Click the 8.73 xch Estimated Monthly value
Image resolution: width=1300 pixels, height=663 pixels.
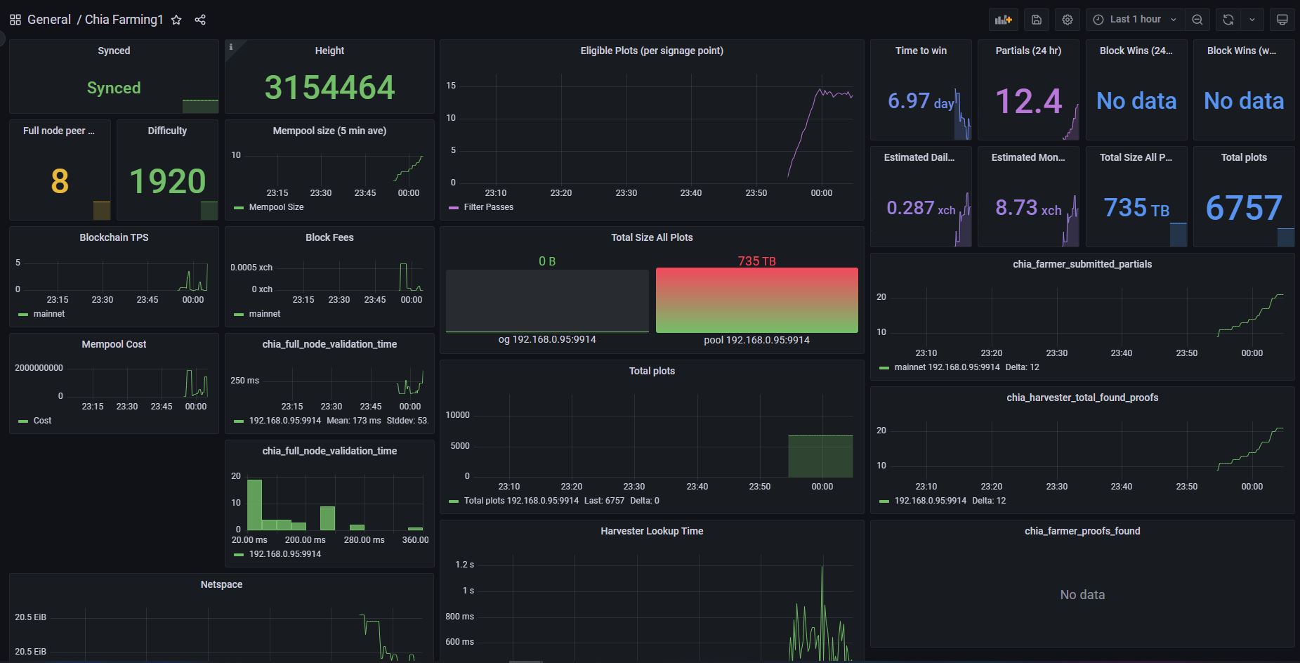coord(1028,208)
